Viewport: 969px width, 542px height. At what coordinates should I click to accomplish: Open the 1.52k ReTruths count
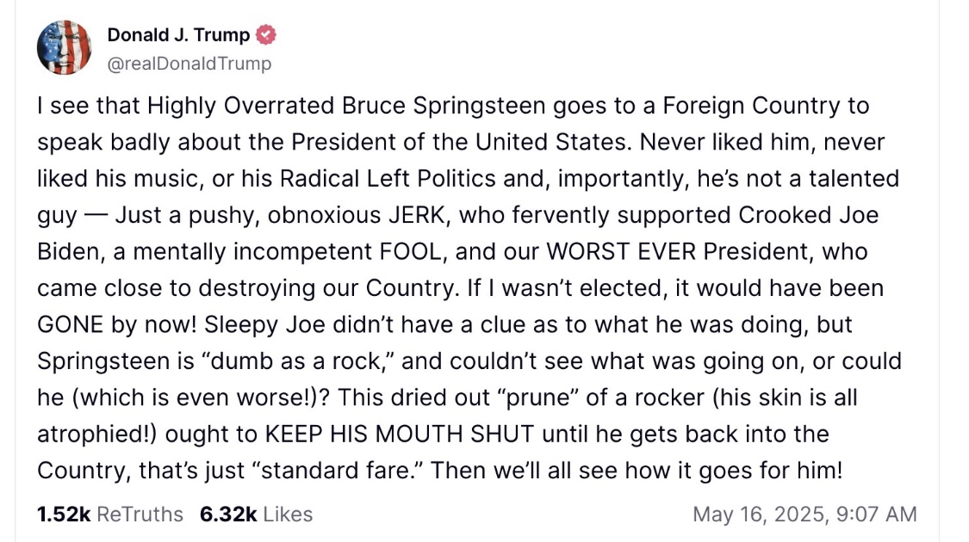64,514
